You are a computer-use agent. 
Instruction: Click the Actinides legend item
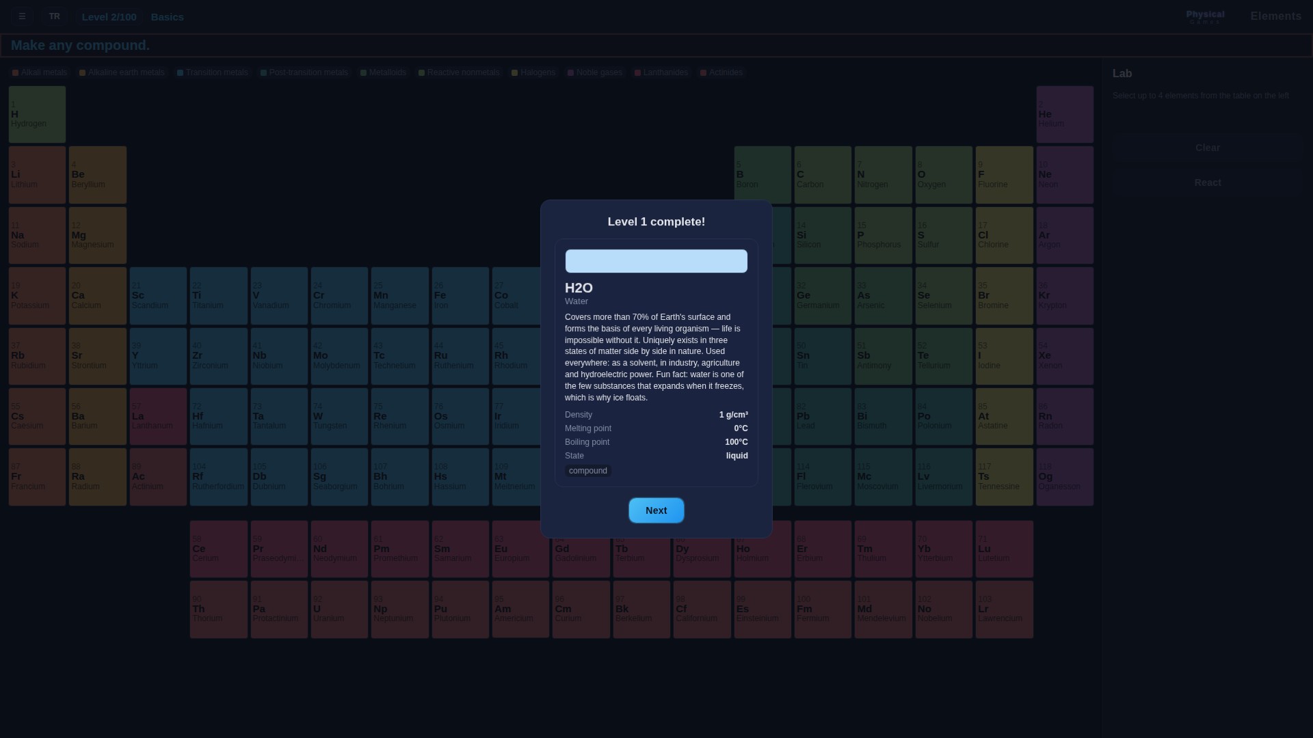click(x=721, y=72)
